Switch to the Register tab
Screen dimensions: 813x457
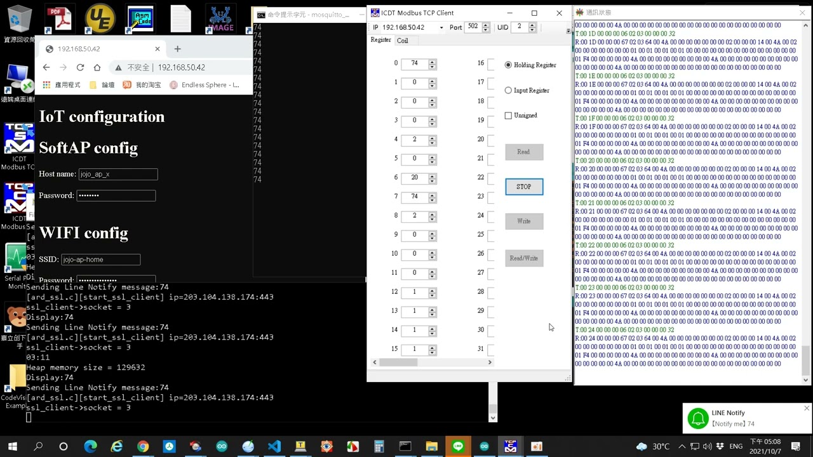click(380, 40)
